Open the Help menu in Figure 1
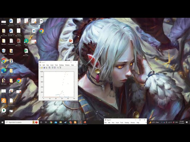This screenshot has width=190, height=142. pyautogui.click(x=72, y=65)
